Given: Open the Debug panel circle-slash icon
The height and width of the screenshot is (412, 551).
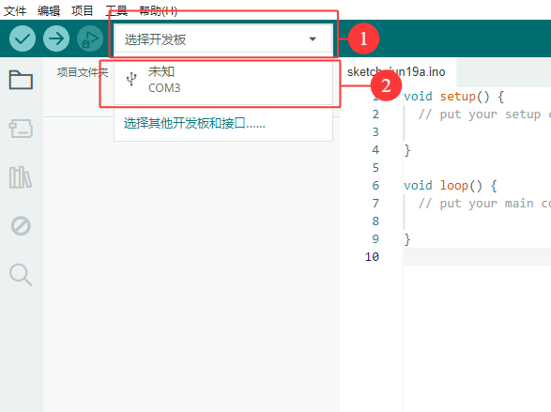Looking at the screenshot, I should [21, 226].
